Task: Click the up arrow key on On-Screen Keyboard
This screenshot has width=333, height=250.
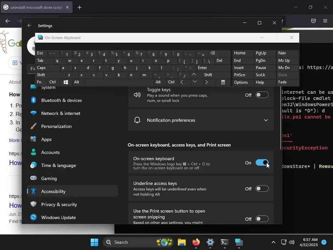Action: coord(194,75)
